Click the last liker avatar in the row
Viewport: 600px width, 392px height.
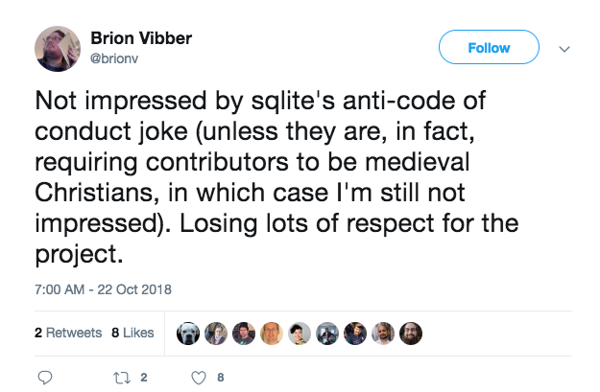pyautogui.click(x=411, y=333)
